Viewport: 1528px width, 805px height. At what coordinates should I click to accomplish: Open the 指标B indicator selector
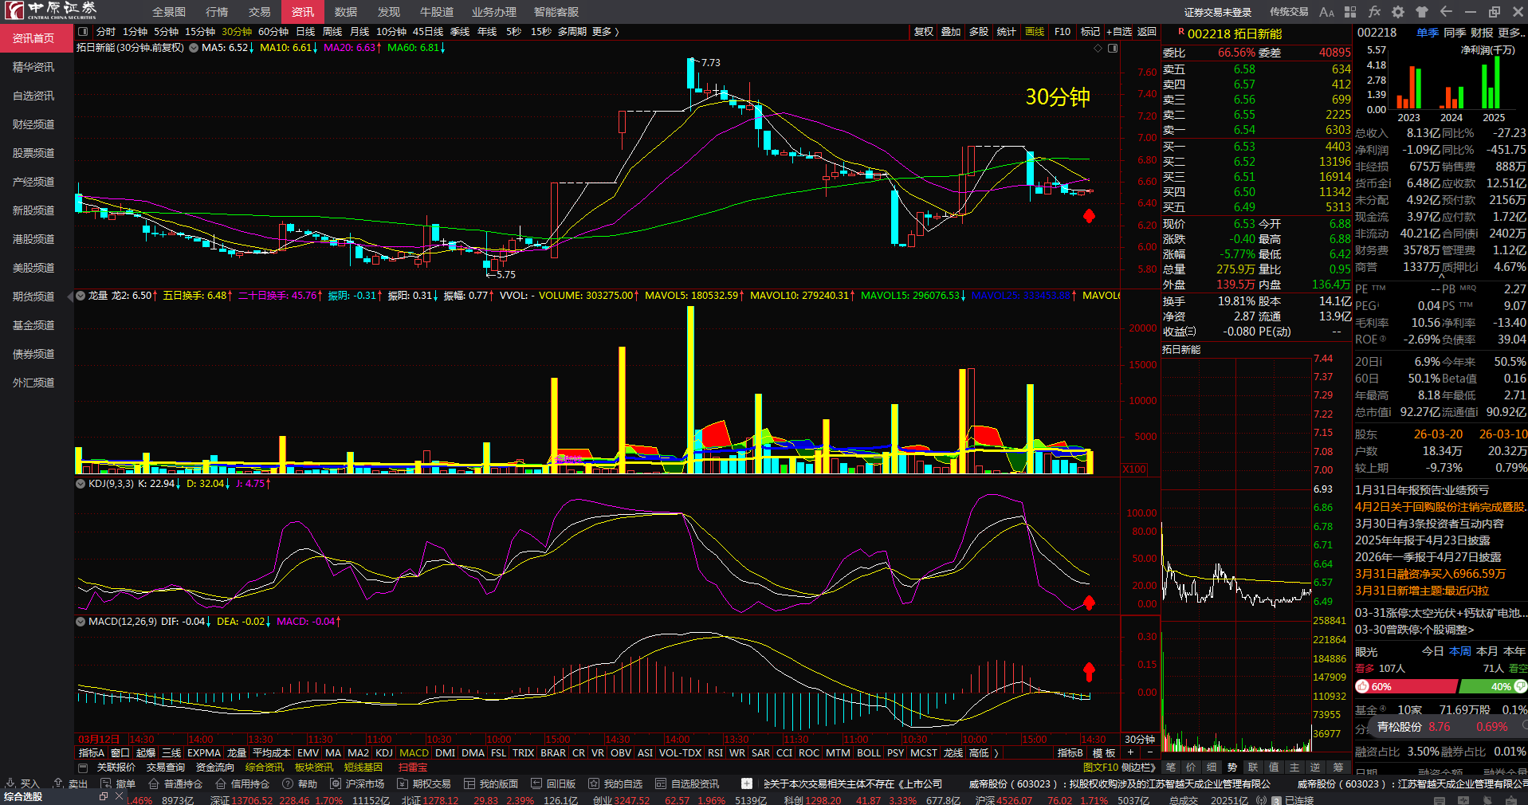click(x=1070, y=752)
